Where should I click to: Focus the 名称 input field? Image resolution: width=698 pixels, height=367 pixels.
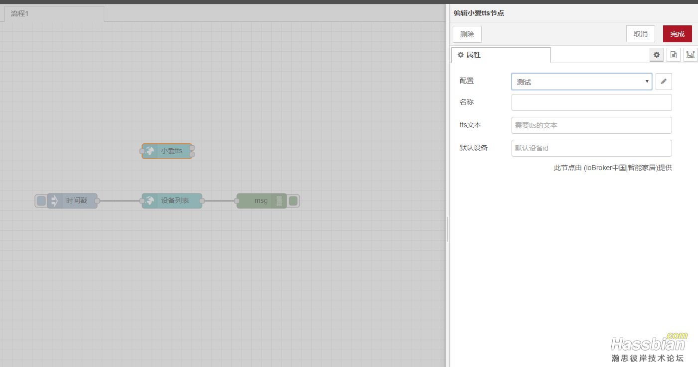pos(592,102)
